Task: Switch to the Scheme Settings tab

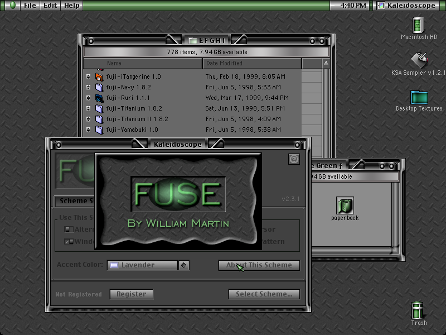Action: (x=75, y=201)
